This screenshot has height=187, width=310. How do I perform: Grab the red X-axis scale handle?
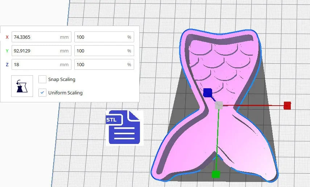[x=287, y=105]
